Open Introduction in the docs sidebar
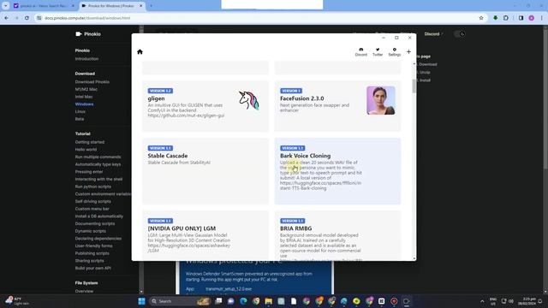548x308 pixels. tap(86, 59)
